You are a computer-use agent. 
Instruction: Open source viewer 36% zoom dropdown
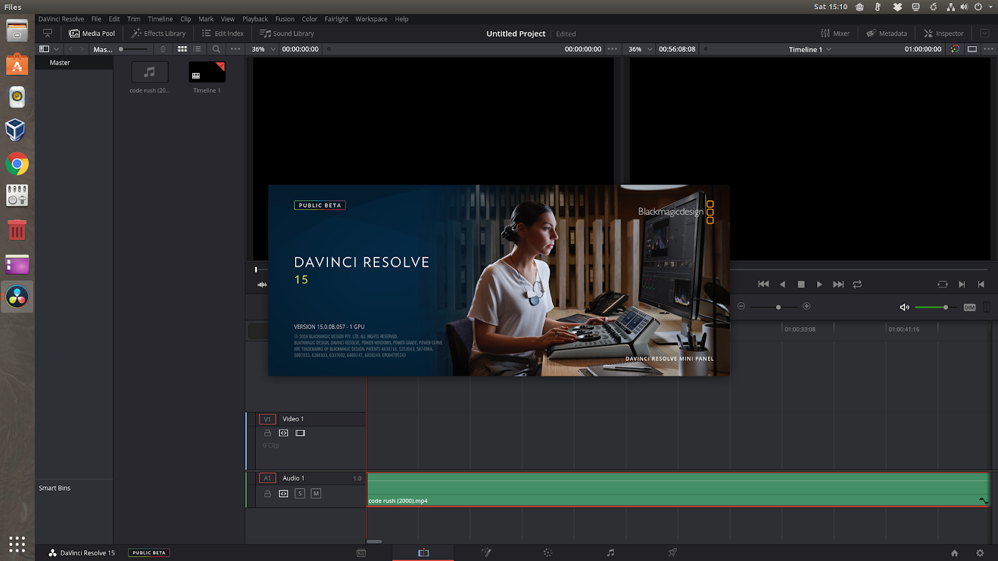click(x=264, y=49)
